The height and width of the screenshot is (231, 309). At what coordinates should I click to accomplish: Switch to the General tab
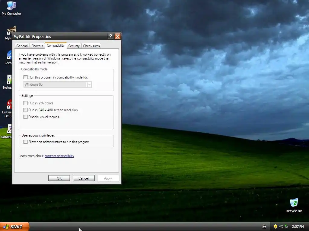point(22,46)
